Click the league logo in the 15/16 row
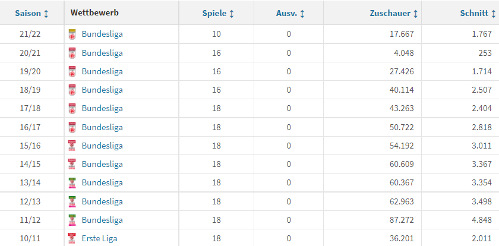 tap(72, 146)
